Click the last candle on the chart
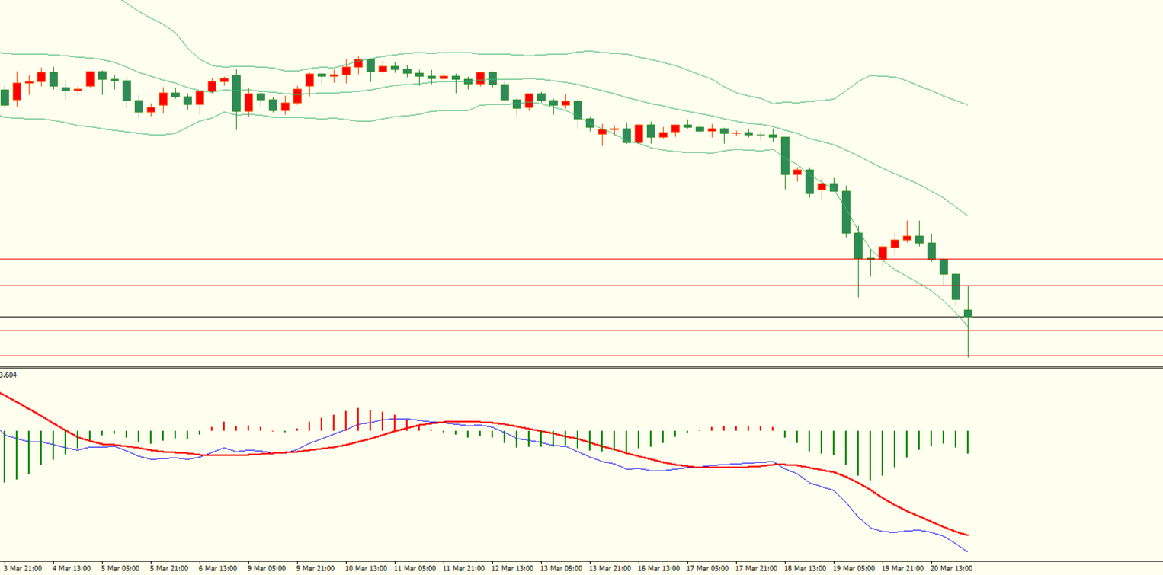This screenshot has height=575, width=1163. [x=968, y=313]
